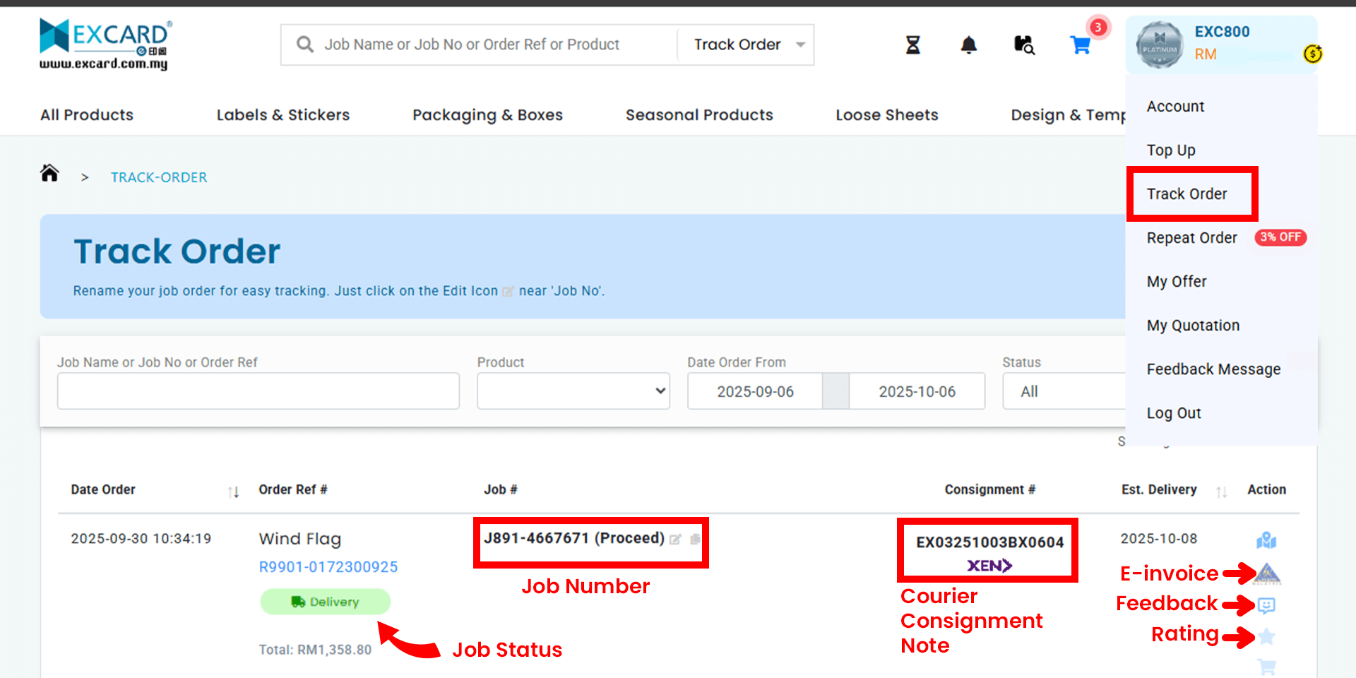Viewport: 1356px width, 678px height.
Task: Open the product search catalog icon
Action: tap(1023, 44)
